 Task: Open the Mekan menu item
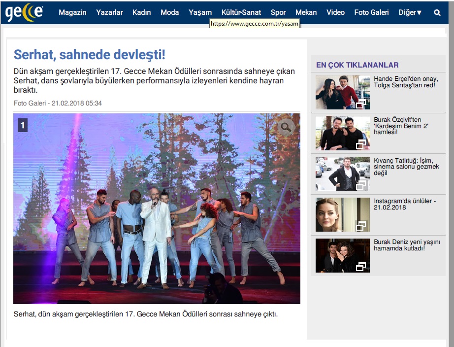coord(306,12)
